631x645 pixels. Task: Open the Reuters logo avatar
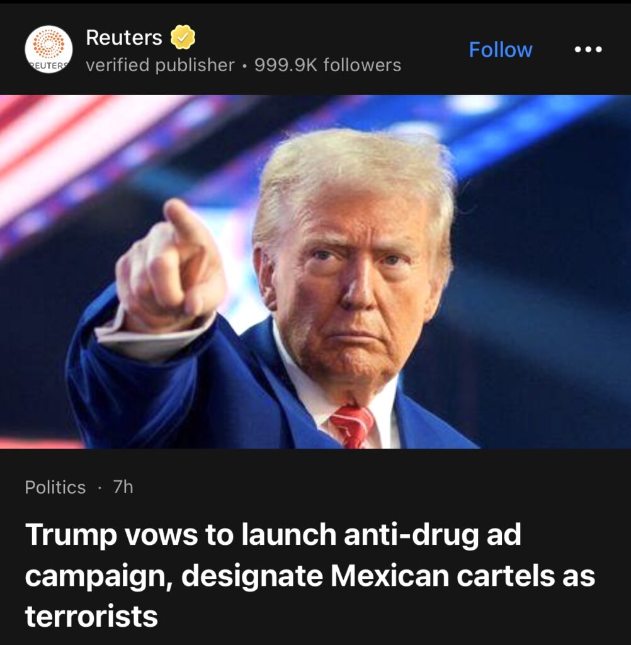click(48, 49)
